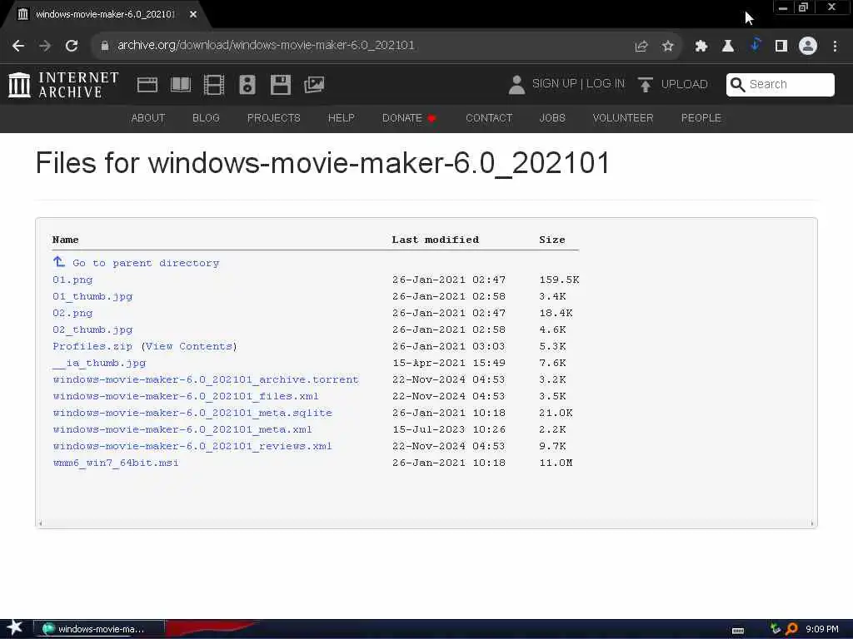Open the star start menu button
Screen dimensions: 853x639
tap(15, 627)
